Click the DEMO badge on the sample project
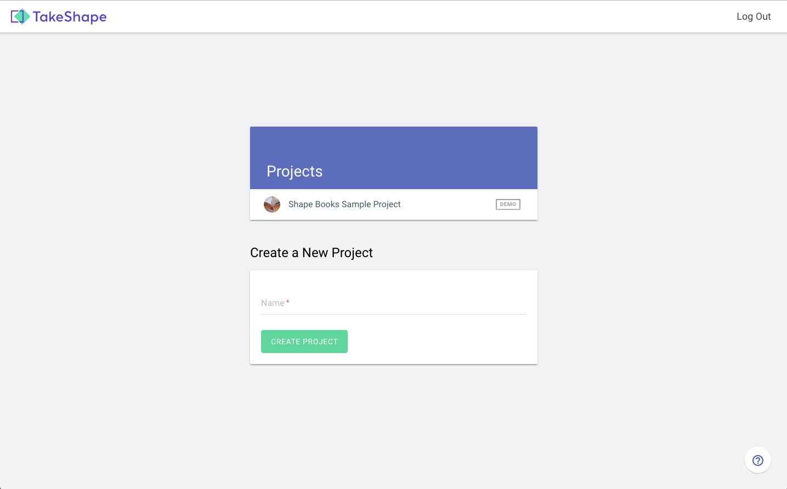 508,204
